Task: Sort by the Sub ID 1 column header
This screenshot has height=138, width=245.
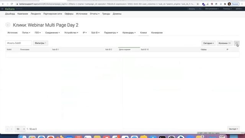Action: [x=56, y=49]
